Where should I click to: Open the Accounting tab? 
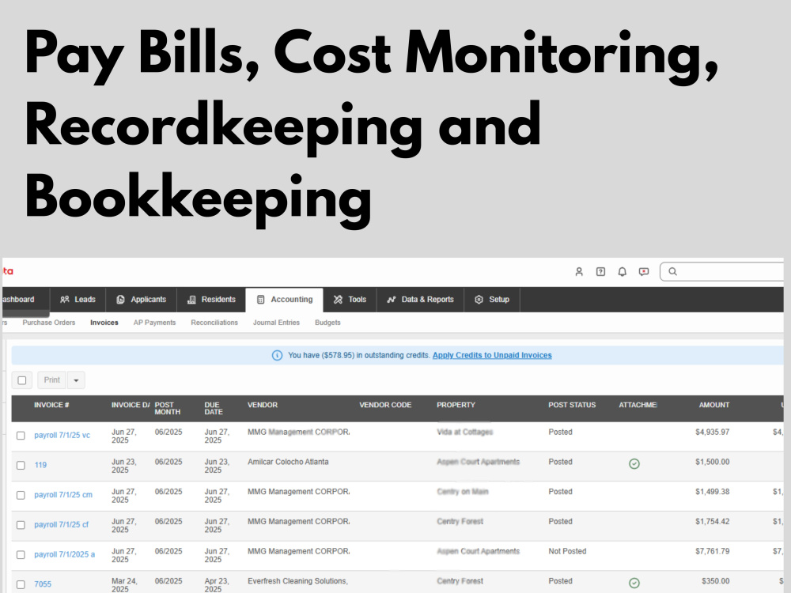285,300
